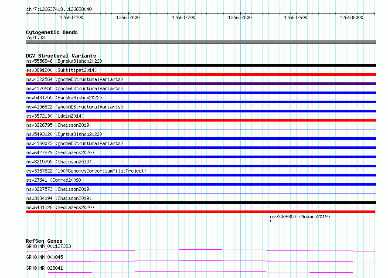
Task: Open the nsv4322564 (gnomADStructuralVariants) variant entry
Action: [x=75, y=79]
